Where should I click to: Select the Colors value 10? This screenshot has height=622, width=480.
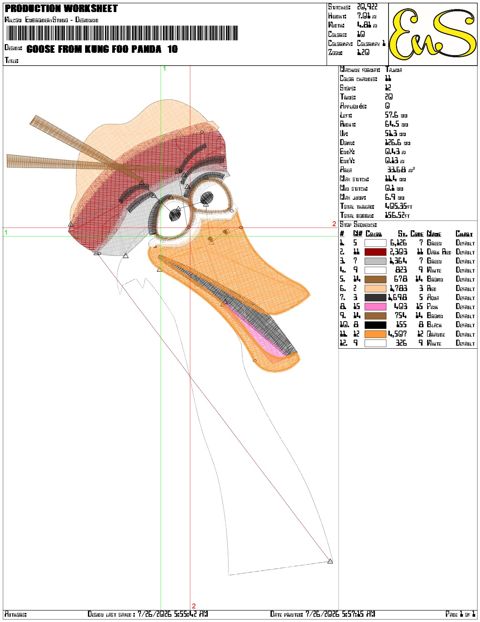[361, 34]
